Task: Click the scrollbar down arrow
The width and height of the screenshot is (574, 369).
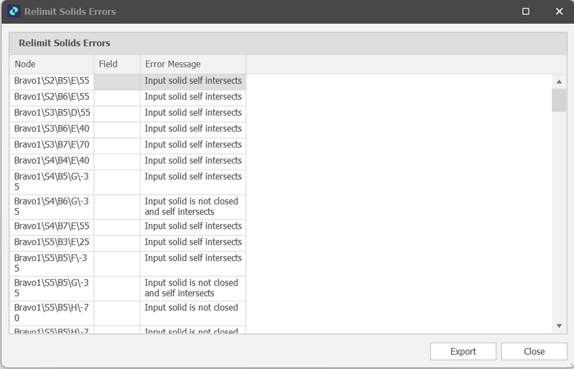Action: pos(559,326)
